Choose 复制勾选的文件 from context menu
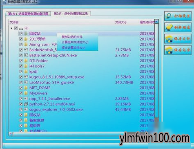This screenshot has width=194, height=149. (x=72, y=37)
